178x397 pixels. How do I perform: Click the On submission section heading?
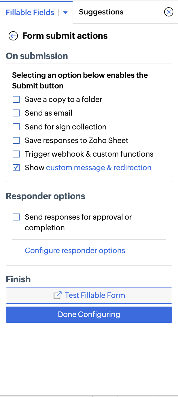point(37,56)
